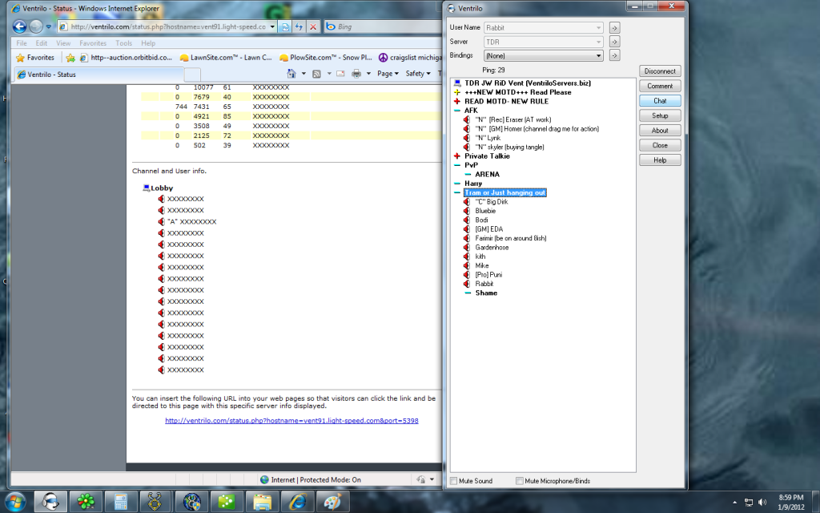Open the Help menu in Internet Explorer
820x513 pixels.
pyautogui.click(x=148, y=43)
